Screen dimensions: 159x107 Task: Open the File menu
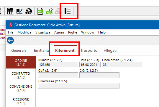pos(11,32)
